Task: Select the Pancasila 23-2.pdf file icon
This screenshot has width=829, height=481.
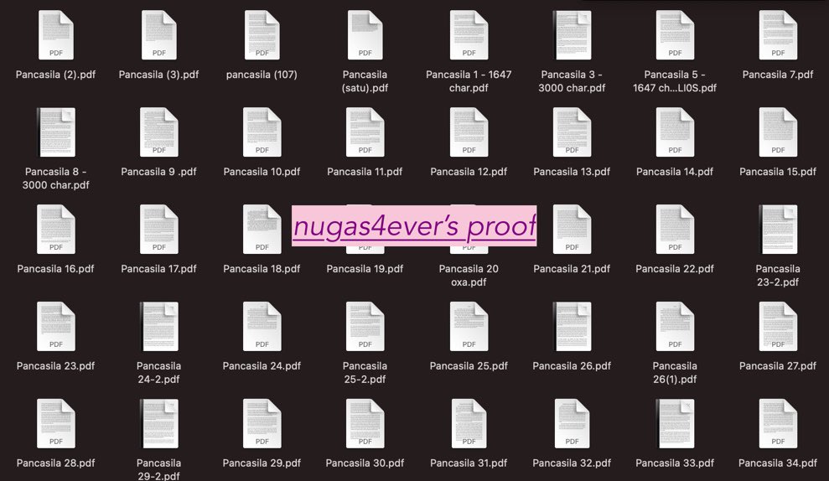Action: tap(778, 230)
